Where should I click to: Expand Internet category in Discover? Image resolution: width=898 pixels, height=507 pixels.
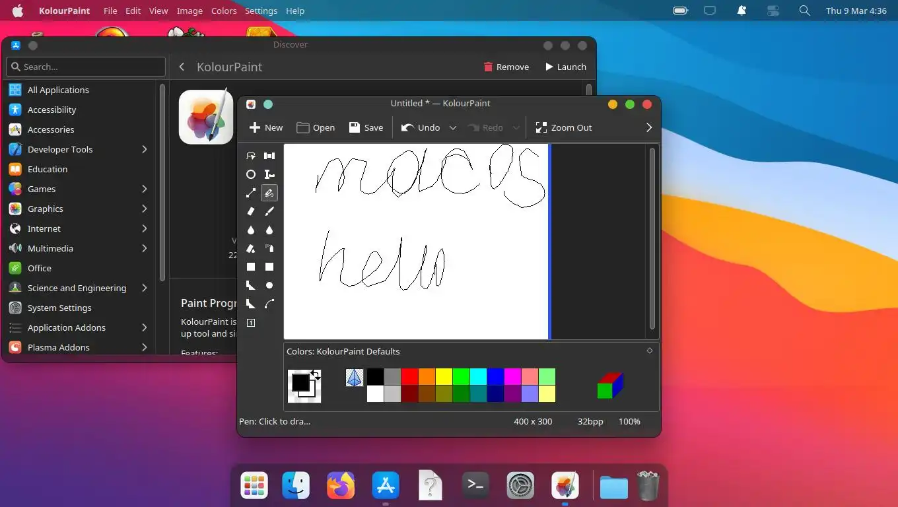coord(144,228)
